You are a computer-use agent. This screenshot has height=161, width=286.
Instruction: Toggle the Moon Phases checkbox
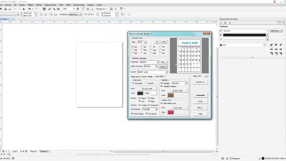132,114
